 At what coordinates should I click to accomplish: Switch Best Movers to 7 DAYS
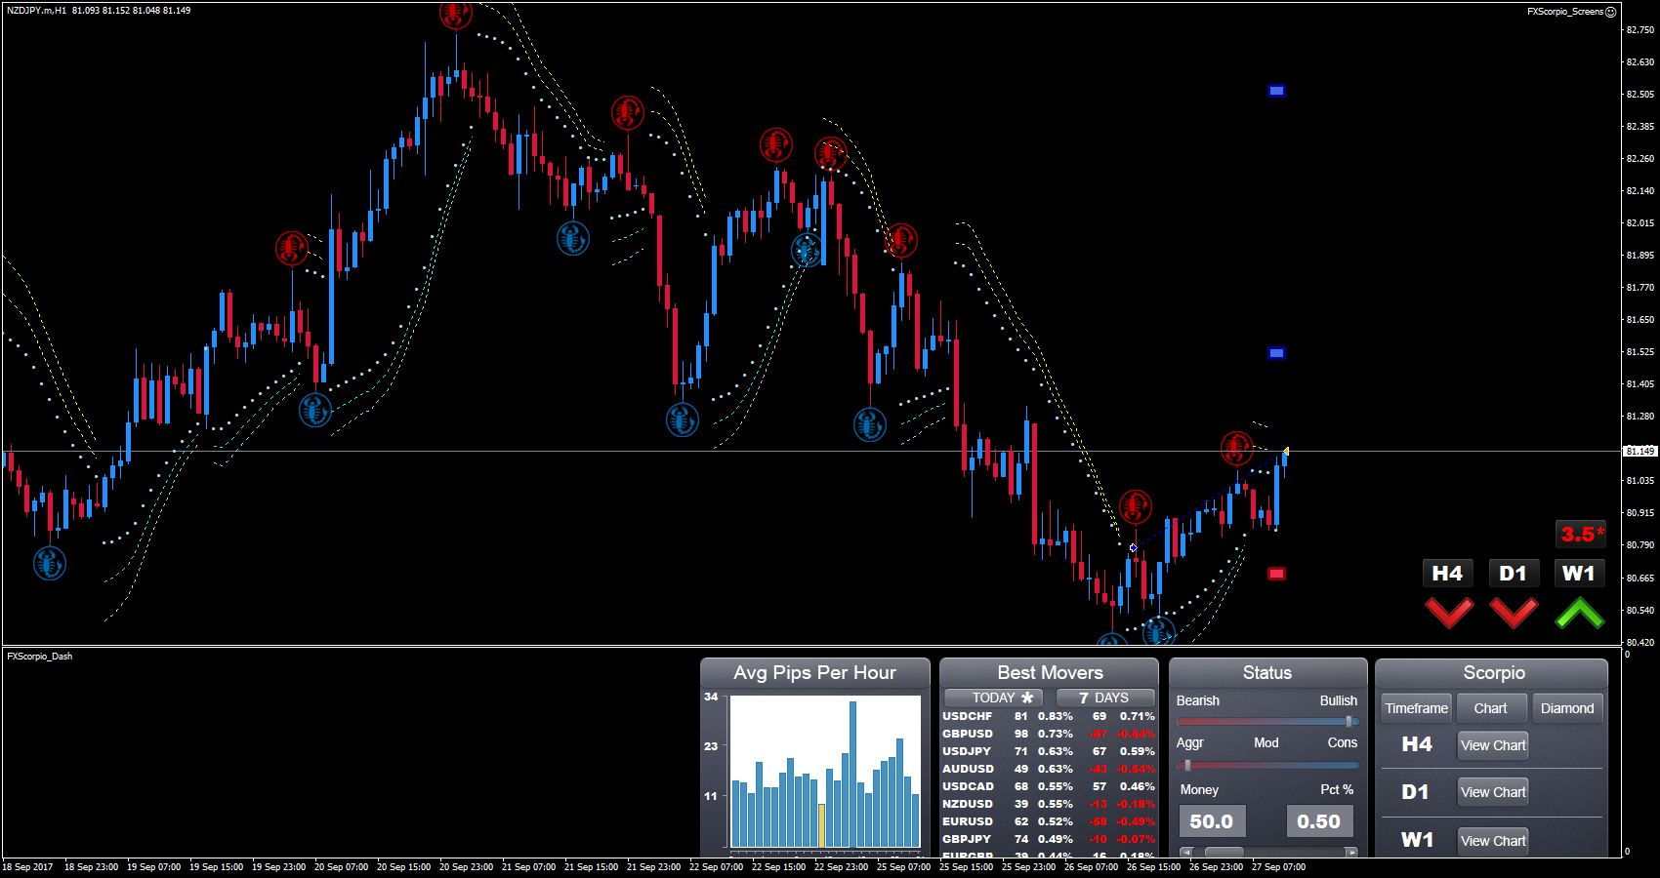click(1104, 698)
